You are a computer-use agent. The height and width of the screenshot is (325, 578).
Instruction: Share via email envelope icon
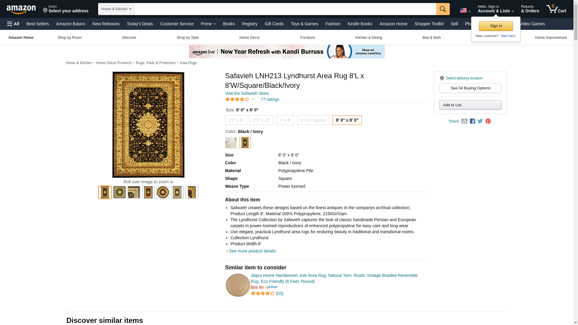pyautogui.click(x=464, y=121)
